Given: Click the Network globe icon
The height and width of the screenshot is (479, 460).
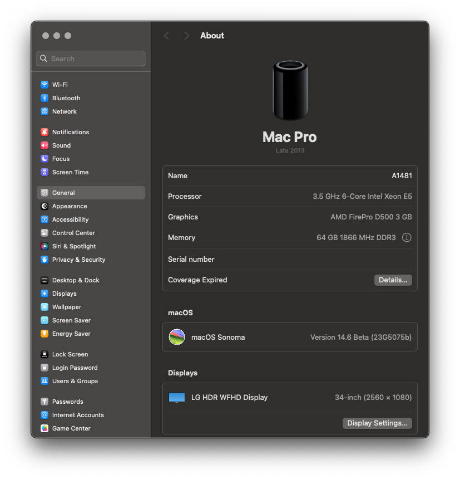Looking at the screenshot, I should coord(44,111).
